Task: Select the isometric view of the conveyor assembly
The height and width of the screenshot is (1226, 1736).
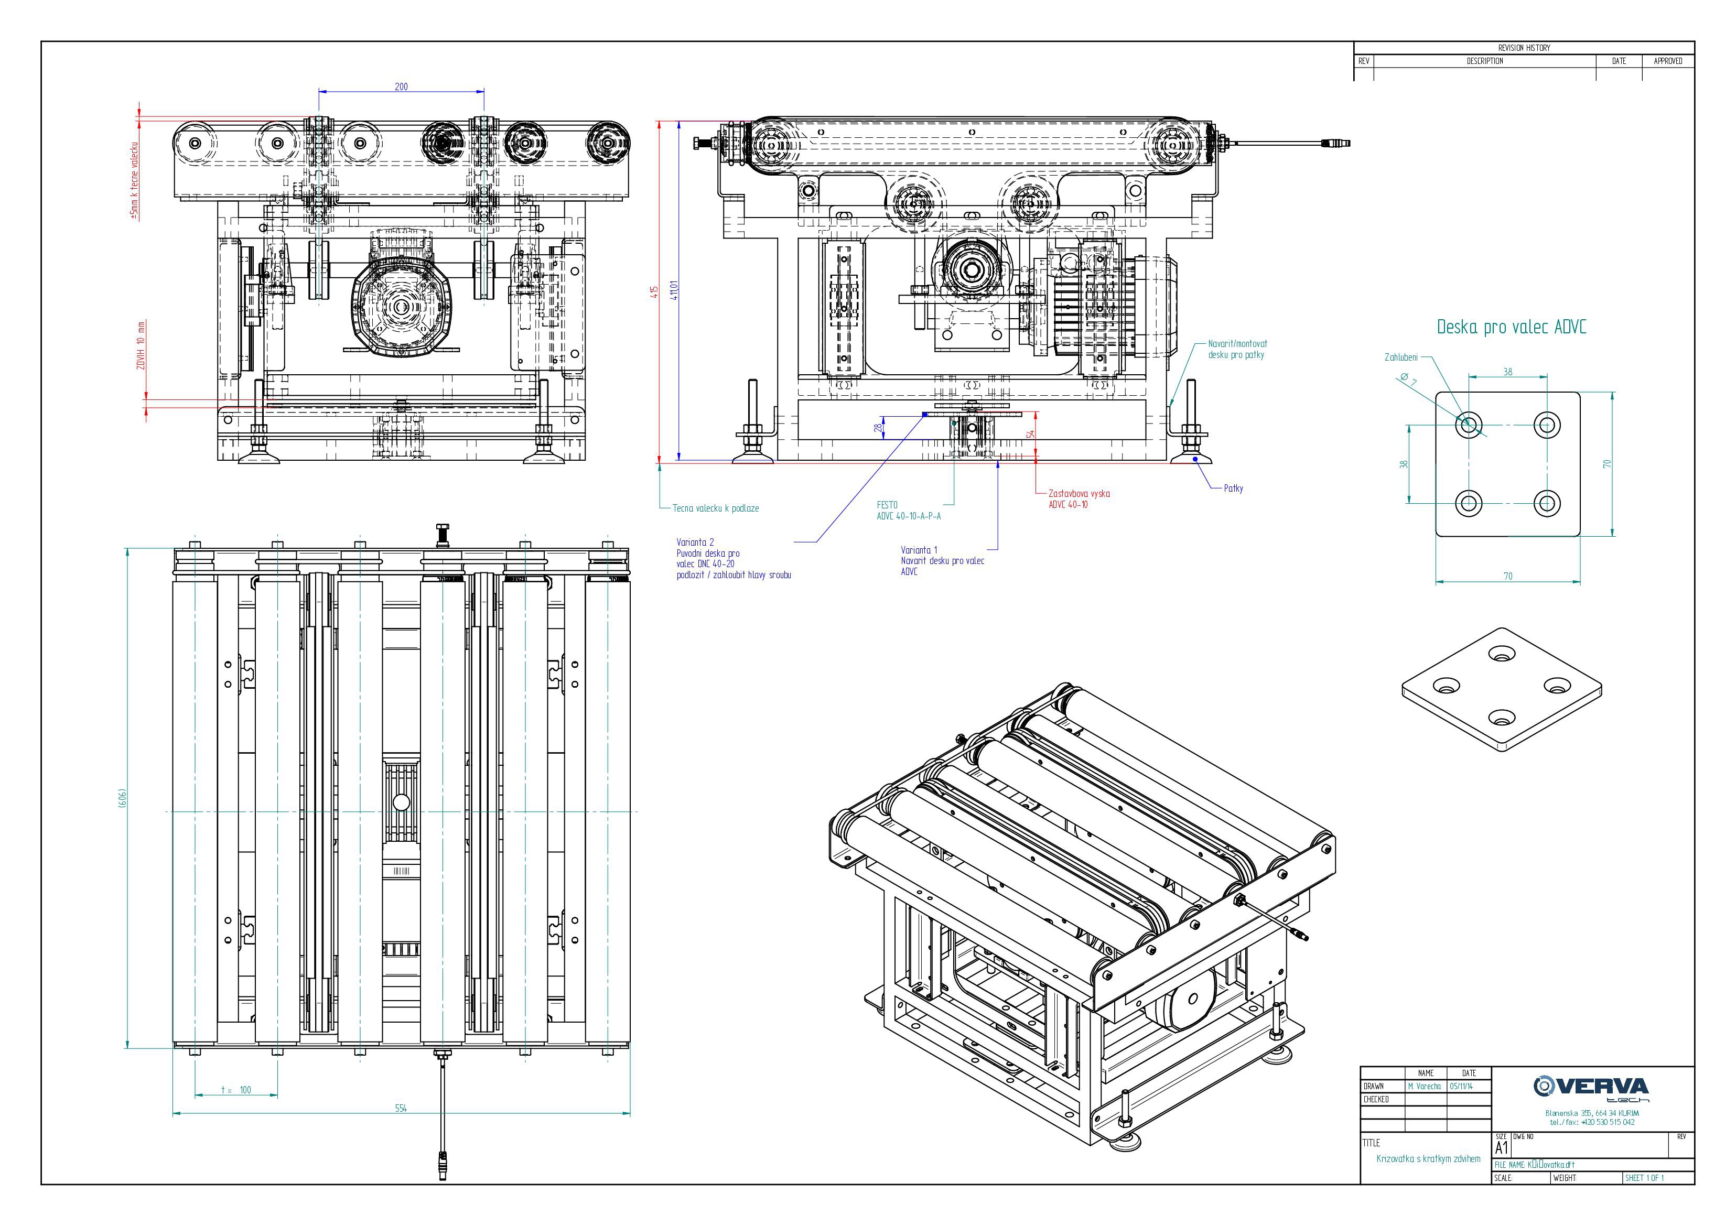Action: 1083,918
